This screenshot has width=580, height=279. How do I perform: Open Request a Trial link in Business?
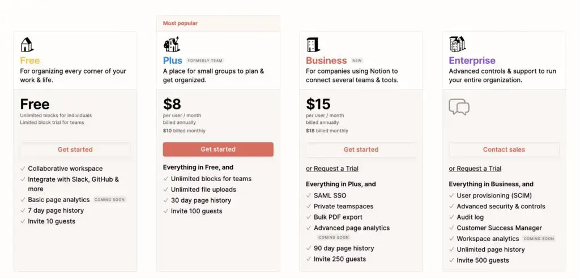point(332,169)
